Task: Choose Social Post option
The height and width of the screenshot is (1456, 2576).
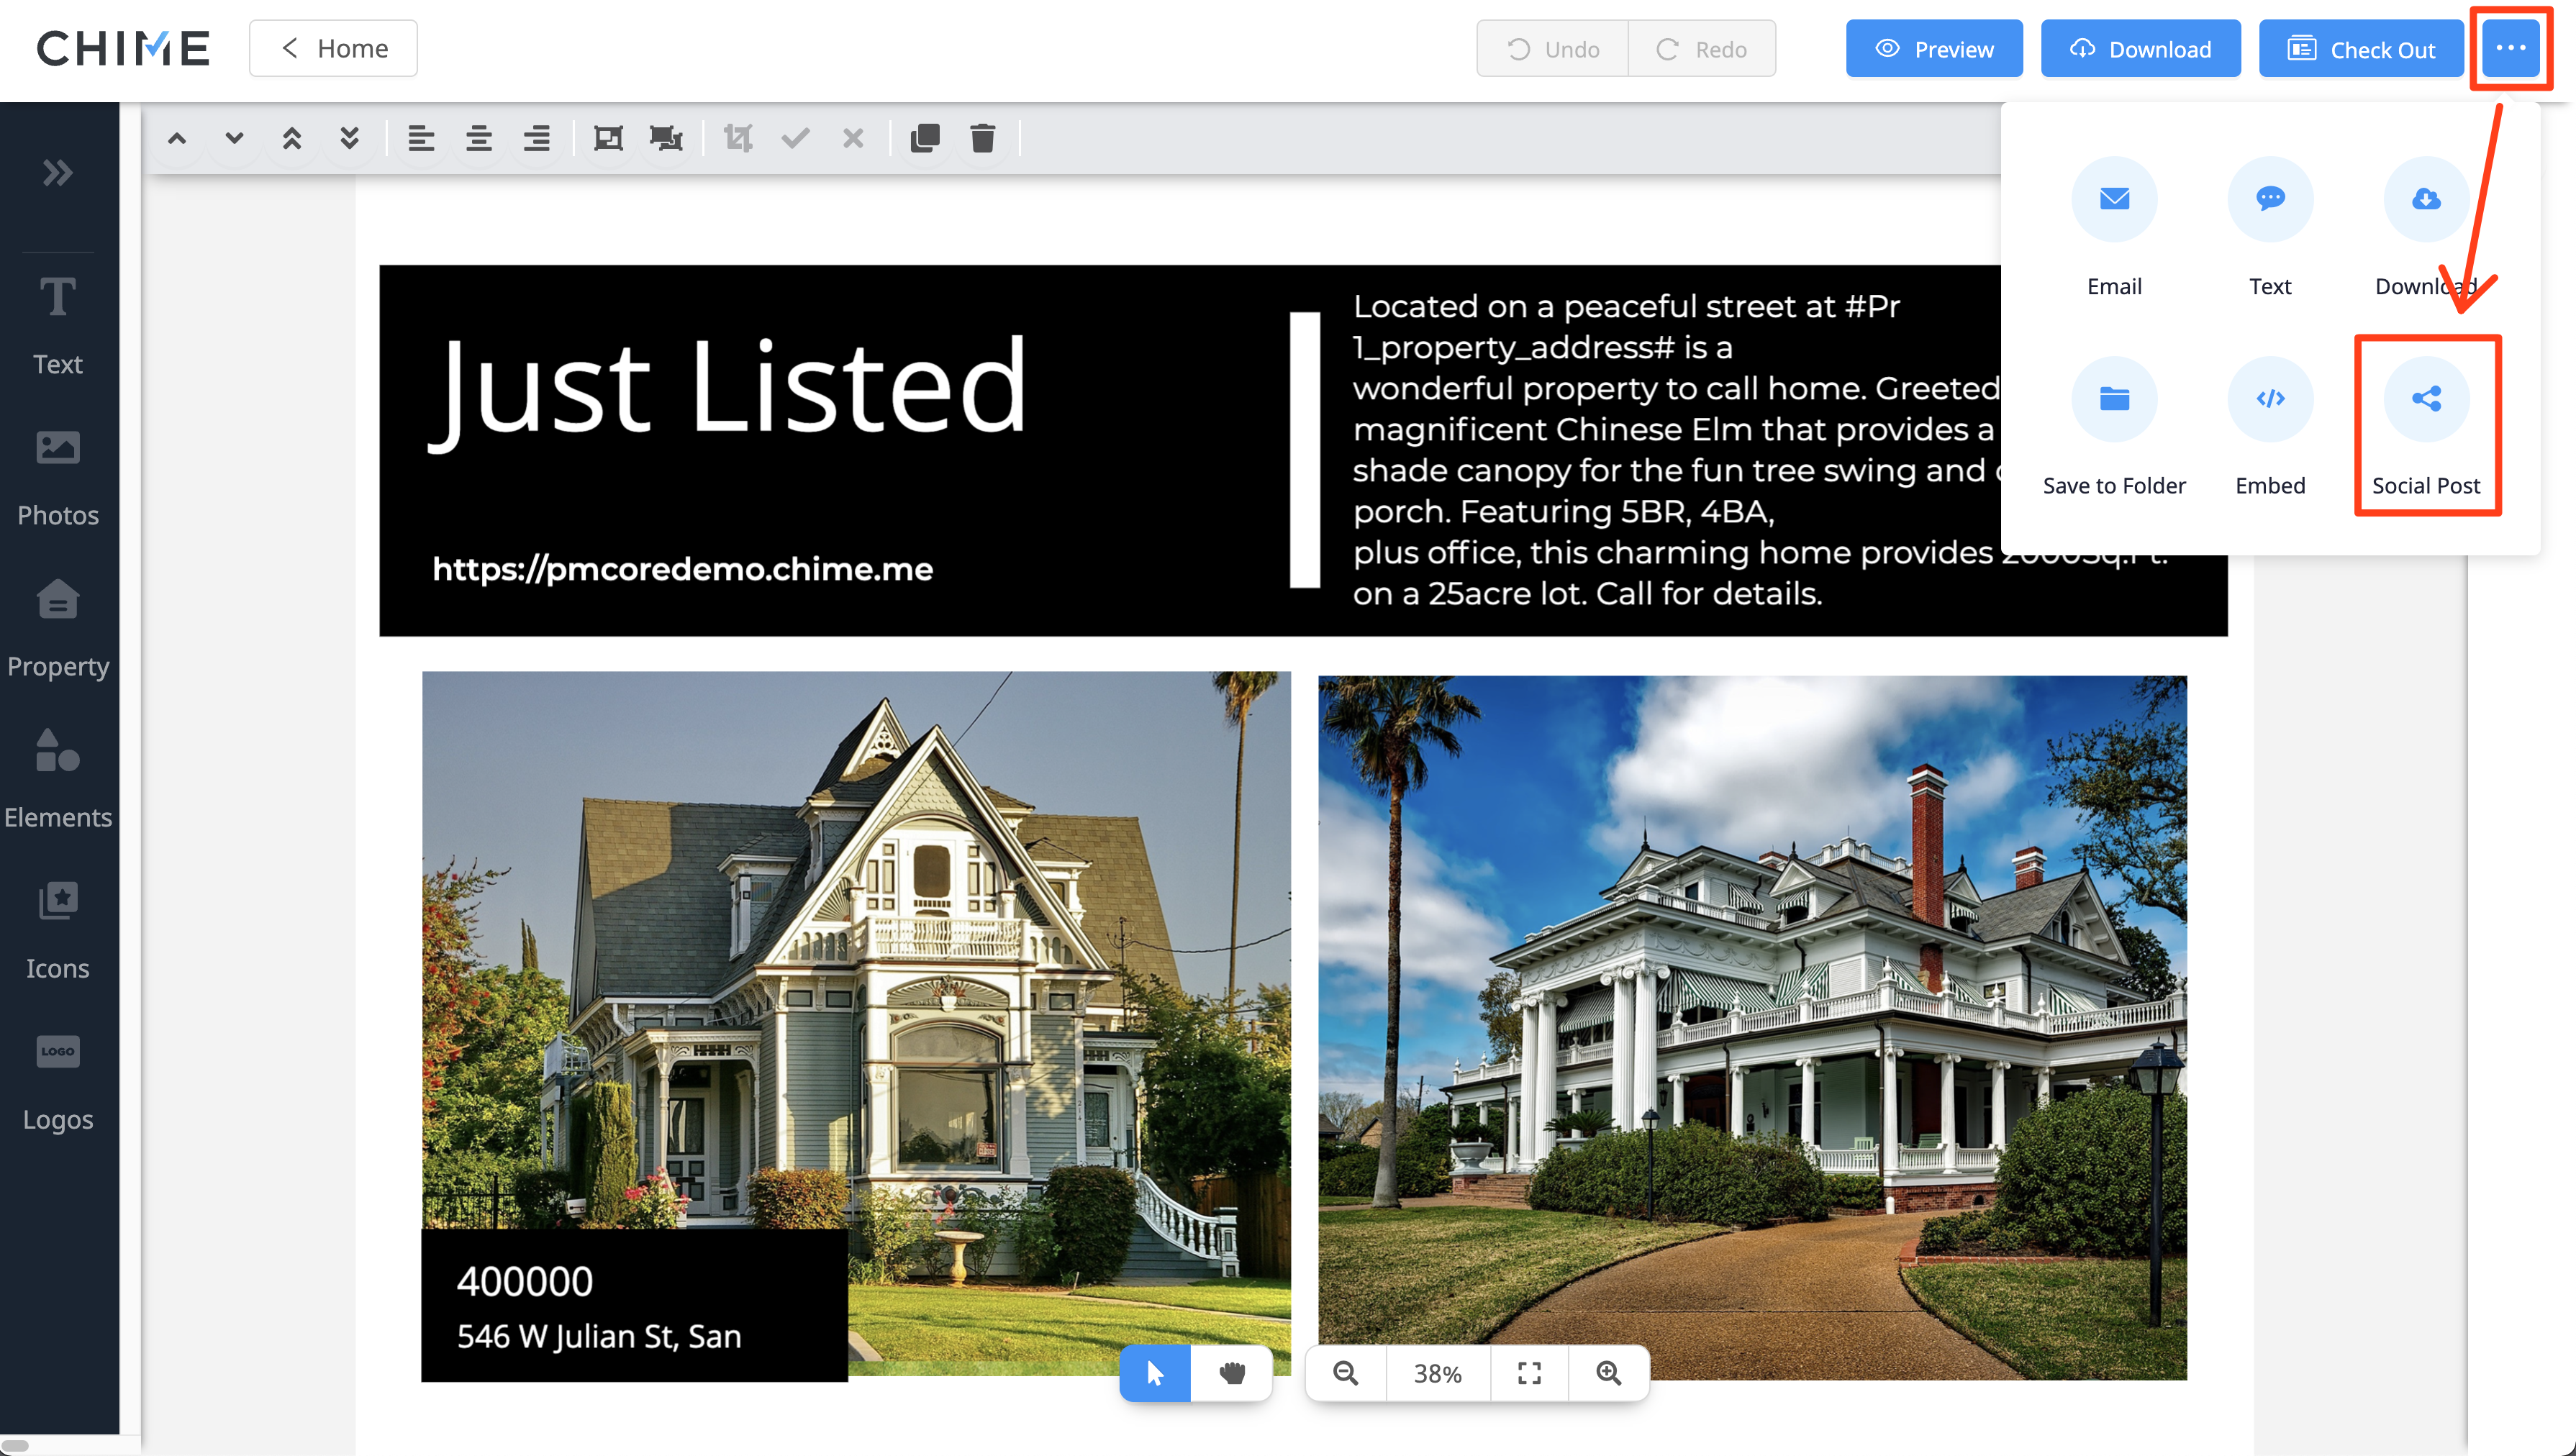Action: point(2426,427)
